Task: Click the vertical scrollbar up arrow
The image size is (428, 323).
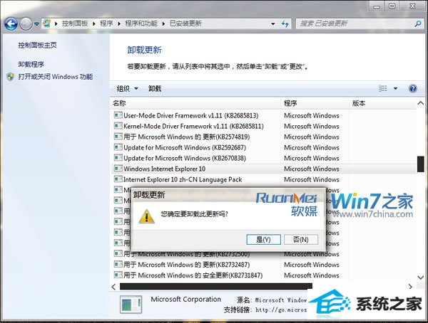Action: (x=421, y=103)
